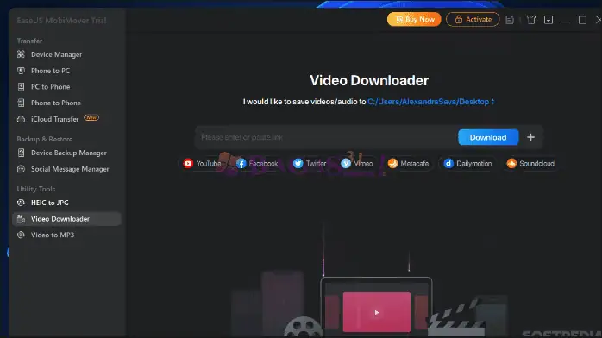Select Video Downloader sidebar entry
This screenshot has height=338, width=602.
[x=66, y=219]
